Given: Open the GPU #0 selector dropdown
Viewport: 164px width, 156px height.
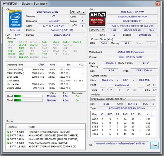Looking at the screenshot, I should [97, 30].
